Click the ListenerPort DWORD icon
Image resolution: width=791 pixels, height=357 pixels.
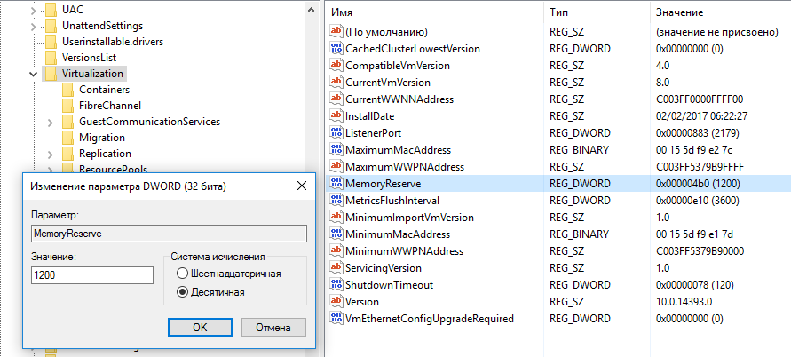tap(336, 132)
